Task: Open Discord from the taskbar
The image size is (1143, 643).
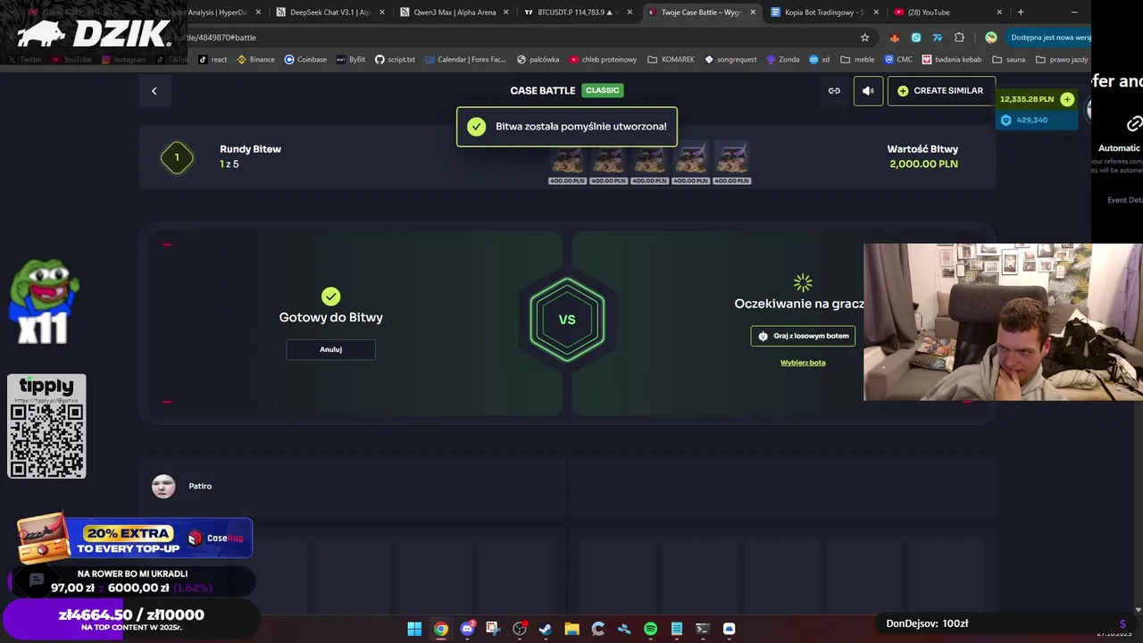Action: 467,629
